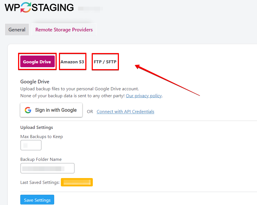This screenshot has width=257, height=205.
Task: Click the WP Staging logo
Action: tap(39, 7)
